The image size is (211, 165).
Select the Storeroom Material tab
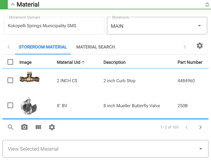(x=43, y=47)
